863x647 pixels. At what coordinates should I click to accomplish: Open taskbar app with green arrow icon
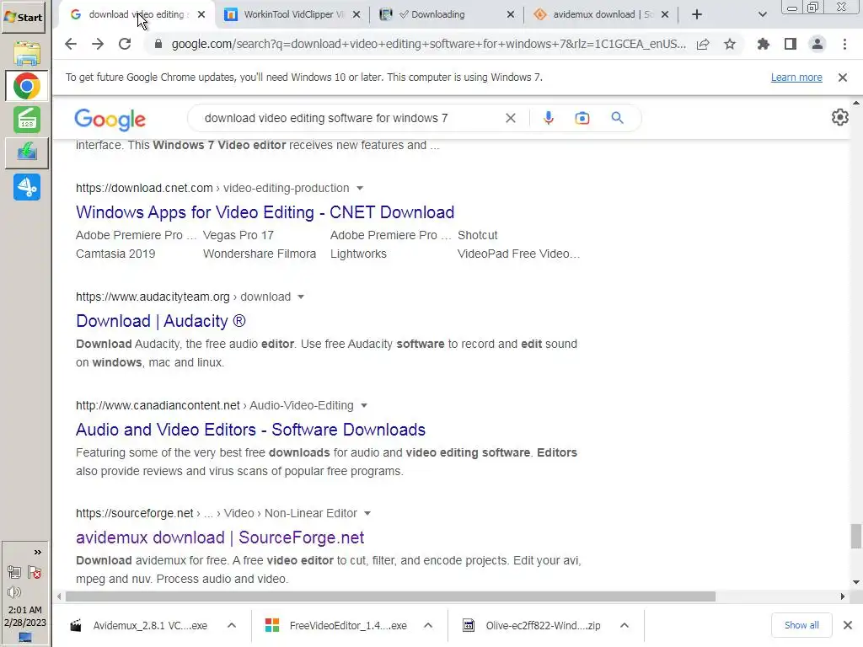pyautogui.click(x=26, y=152)
